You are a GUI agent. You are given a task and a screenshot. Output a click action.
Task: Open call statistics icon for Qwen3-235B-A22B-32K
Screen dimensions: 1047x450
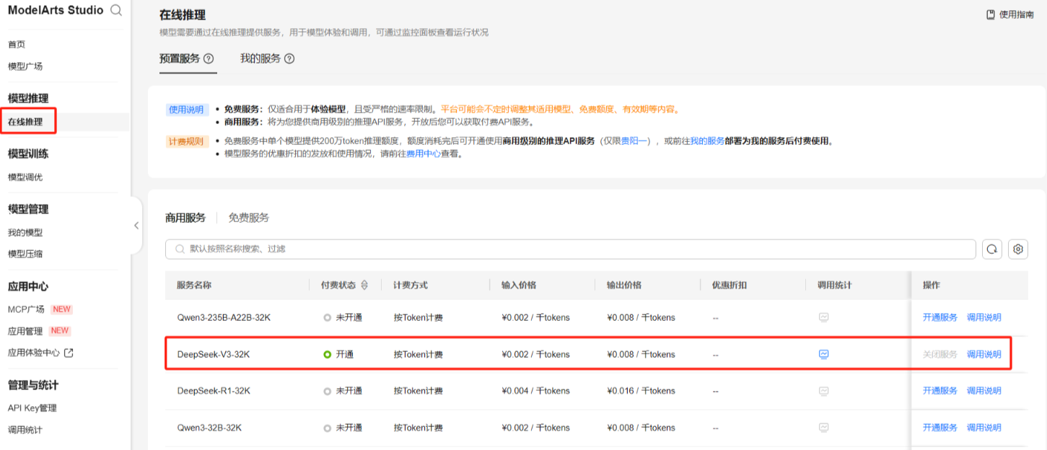tap(823, 317)
